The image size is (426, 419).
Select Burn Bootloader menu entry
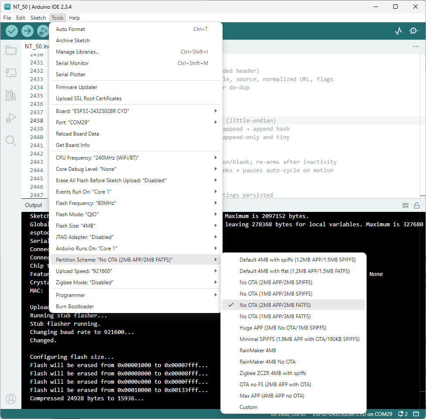(x=75, y=307)
